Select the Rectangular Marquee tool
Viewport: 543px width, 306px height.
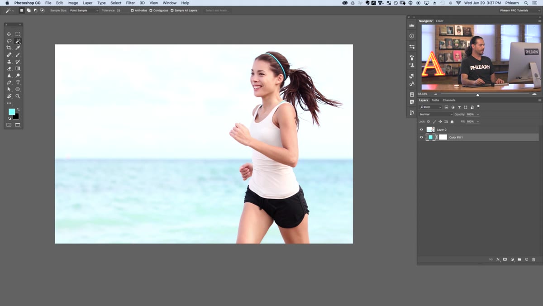click(18, 34)
